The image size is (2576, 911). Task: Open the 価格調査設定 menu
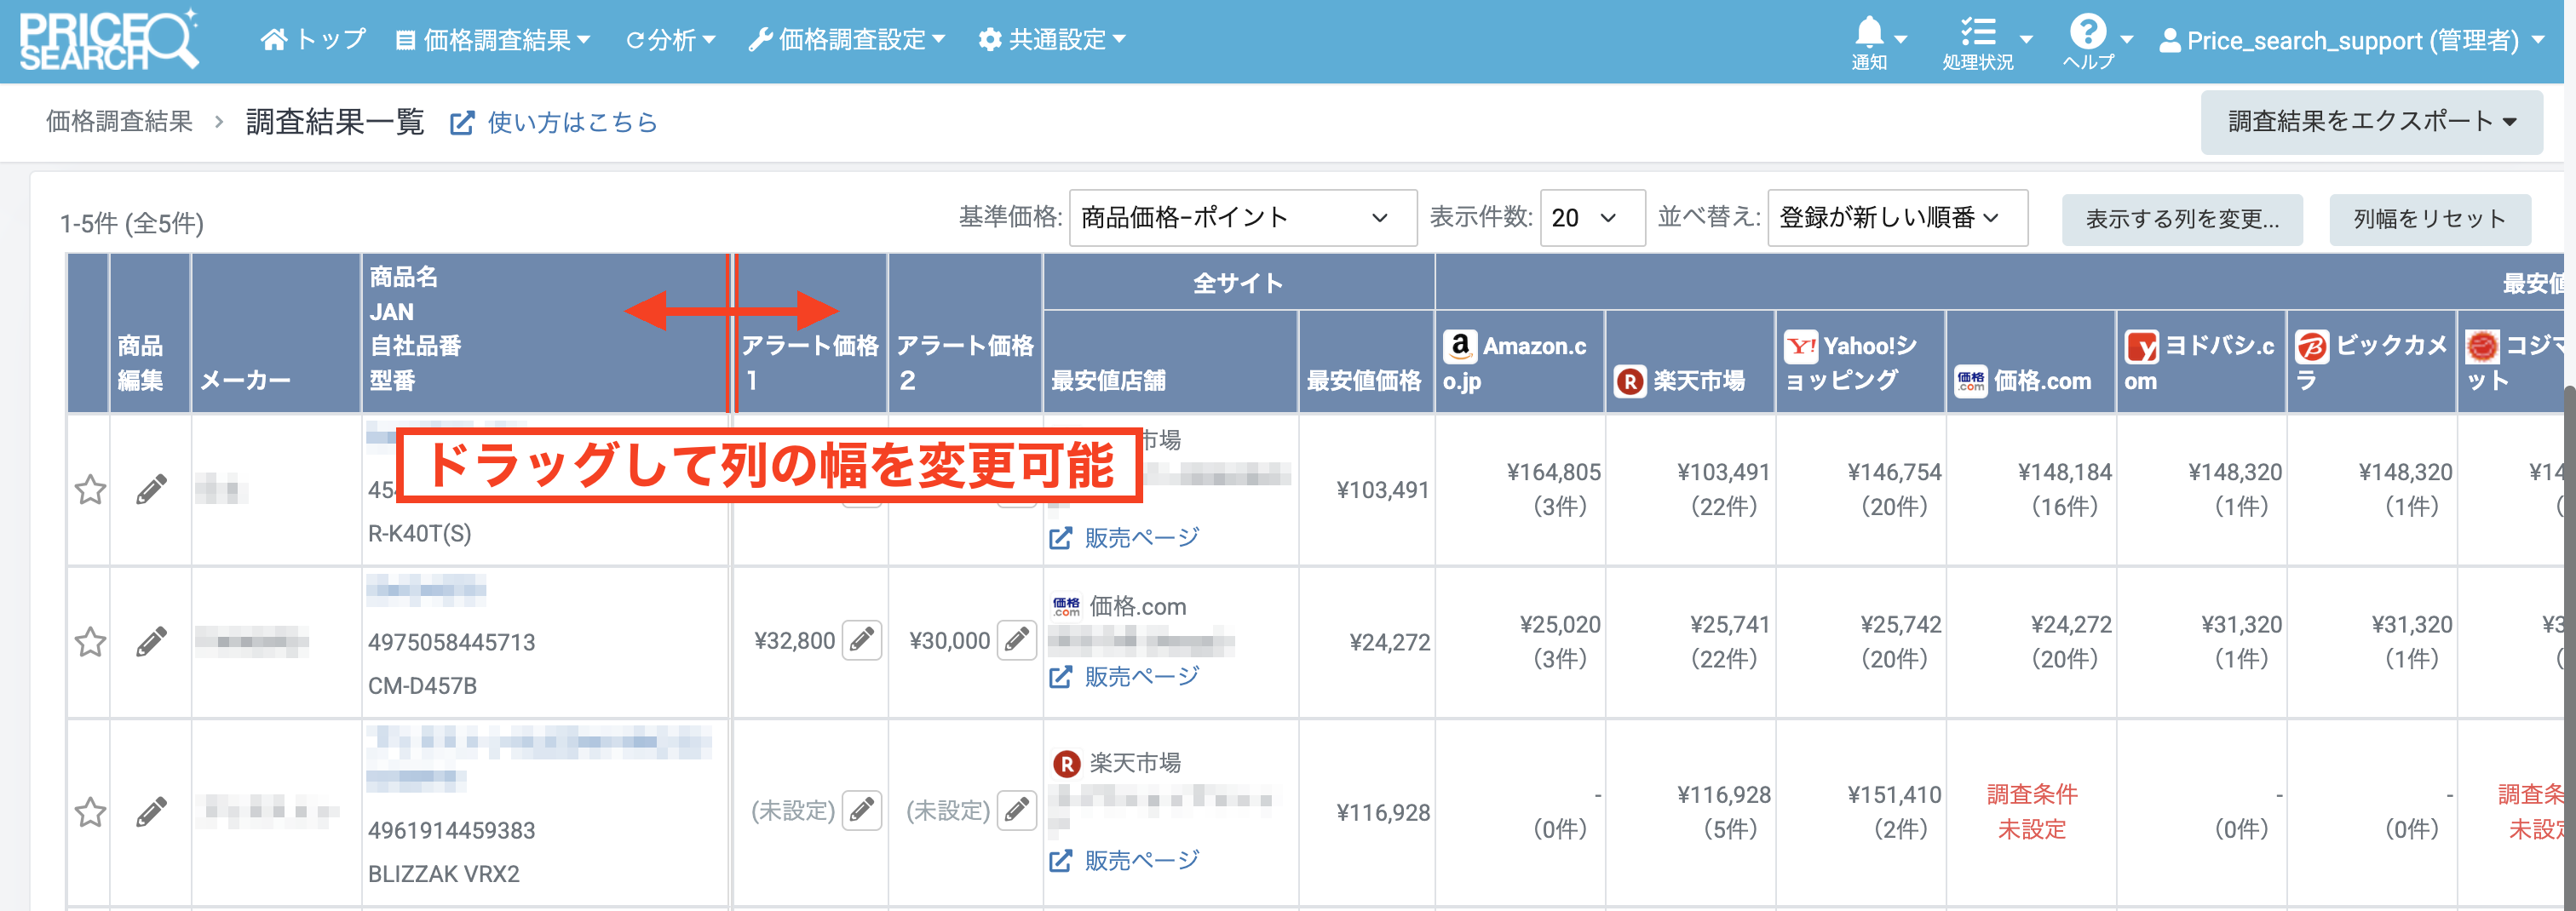point(846,40)
